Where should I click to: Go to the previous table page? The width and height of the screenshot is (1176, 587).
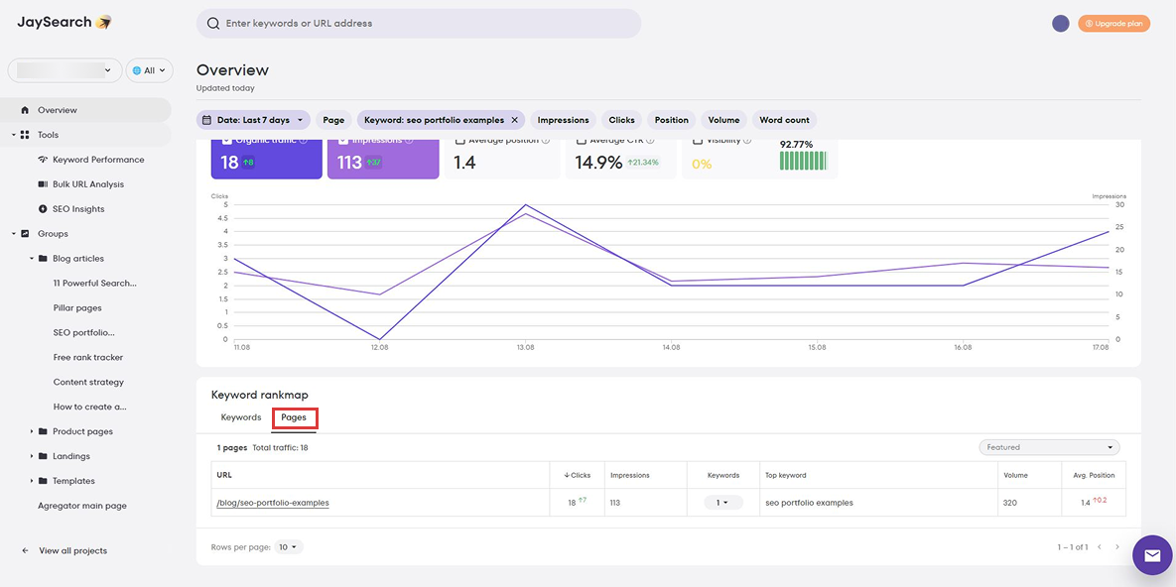[x=1100, y=547]
